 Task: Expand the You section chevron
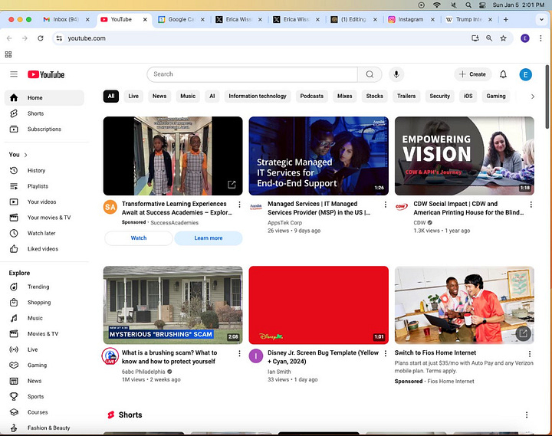pos(26,155)
